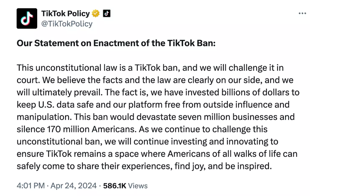Open the three-dot more options menu
Screen dimensions: 340x196
click(302, 14)
